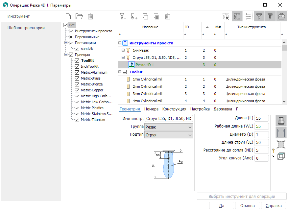
Task: Open the Подтип dropdown showing Струя
Action: tap(169, 135)
